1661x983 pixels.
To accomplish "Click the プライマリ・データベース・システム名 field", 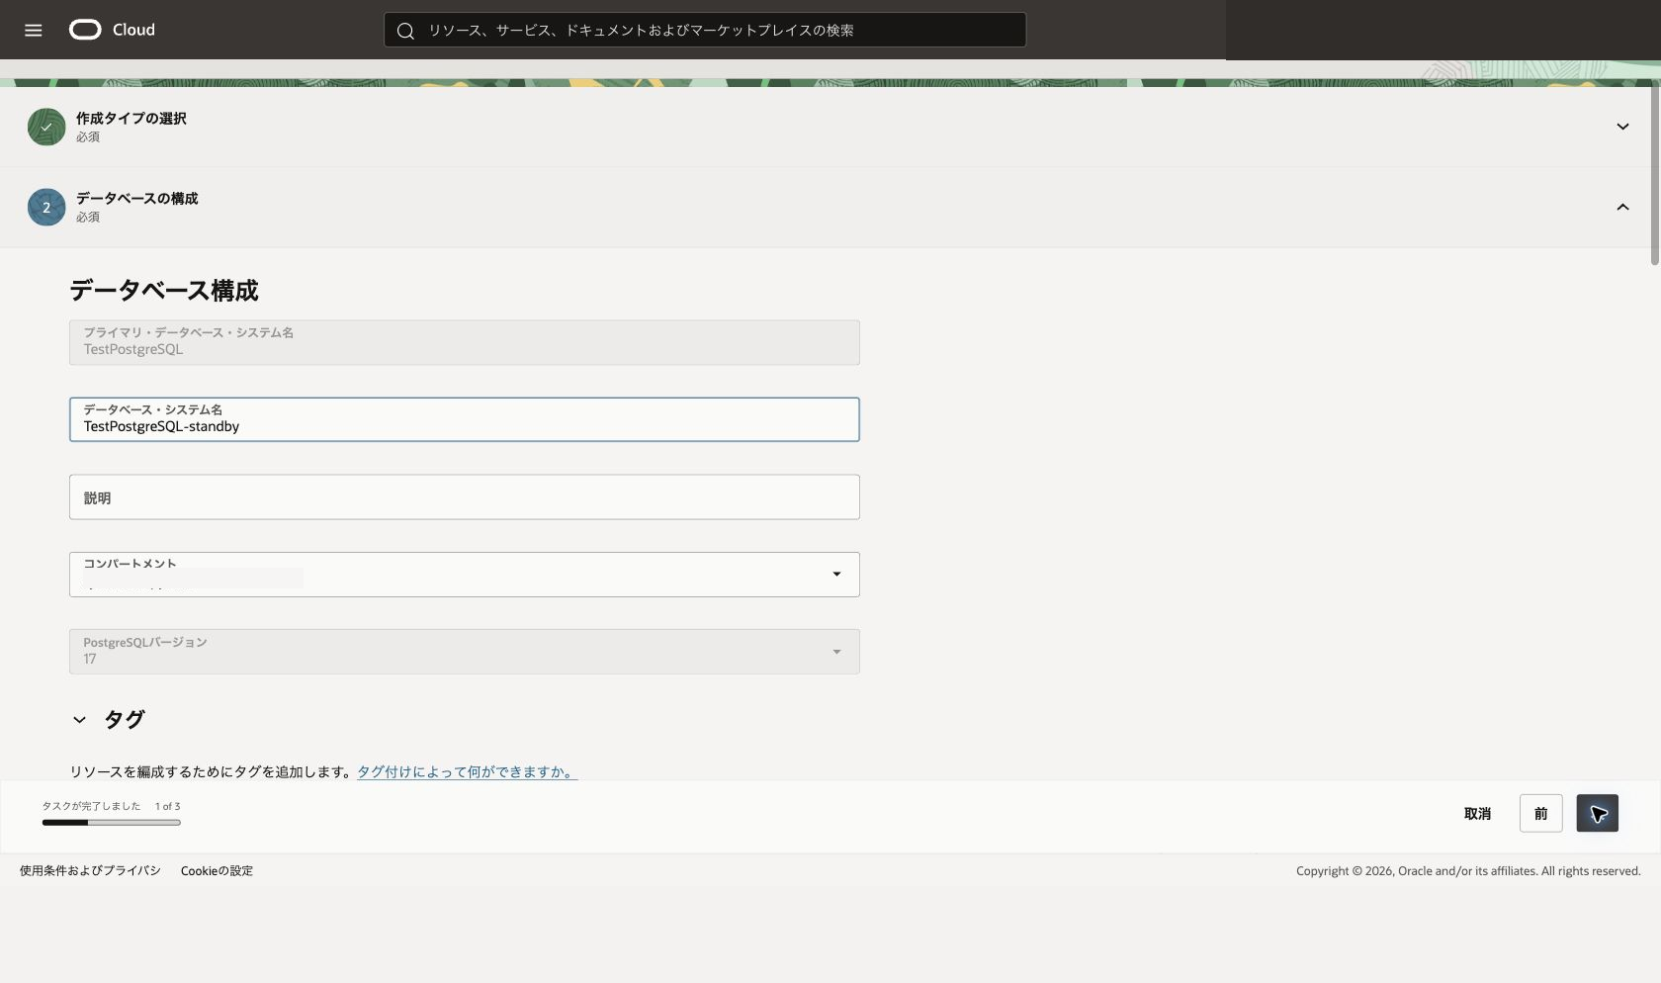I will (465, 342).
